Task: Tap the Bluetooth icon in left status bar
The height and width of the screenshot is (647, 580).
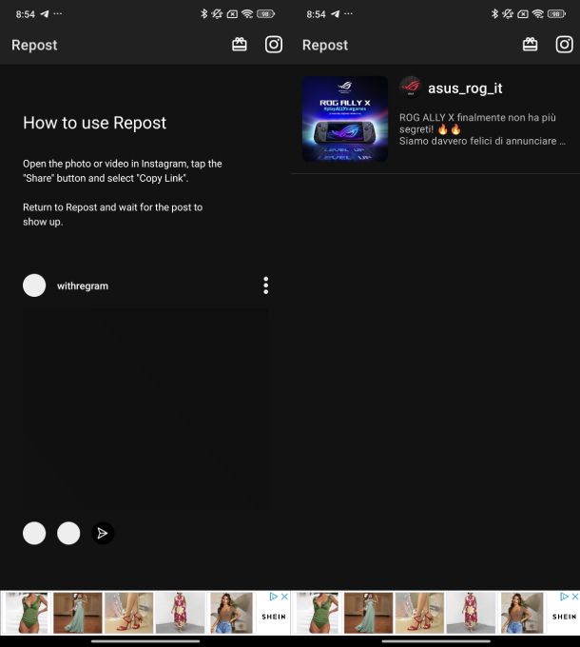Action: coord(203,14)
